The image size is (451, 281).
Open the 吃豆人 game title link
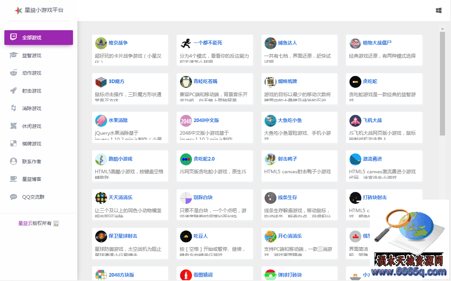(200, 236)
